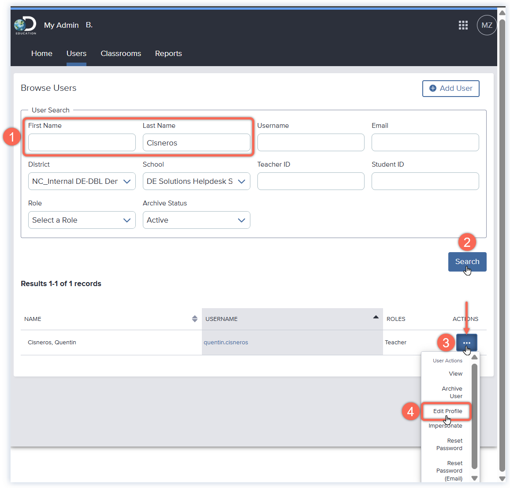
Task: Sort by Name column sort arrows
Action: tap(194, 319)
